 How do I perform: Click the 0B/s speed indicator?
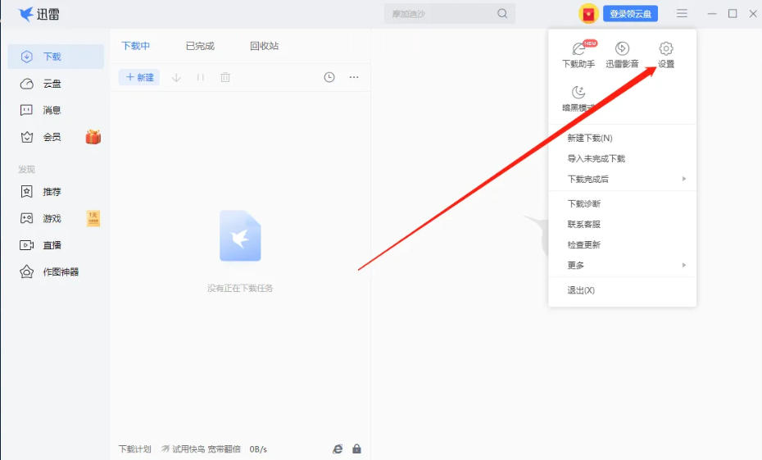[x=258, y=449]
